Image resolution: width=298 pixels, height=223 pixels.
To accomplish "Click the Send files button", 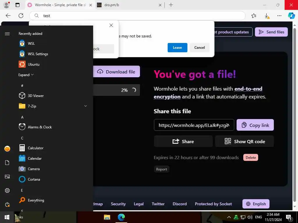I will (x=271, y=32).
